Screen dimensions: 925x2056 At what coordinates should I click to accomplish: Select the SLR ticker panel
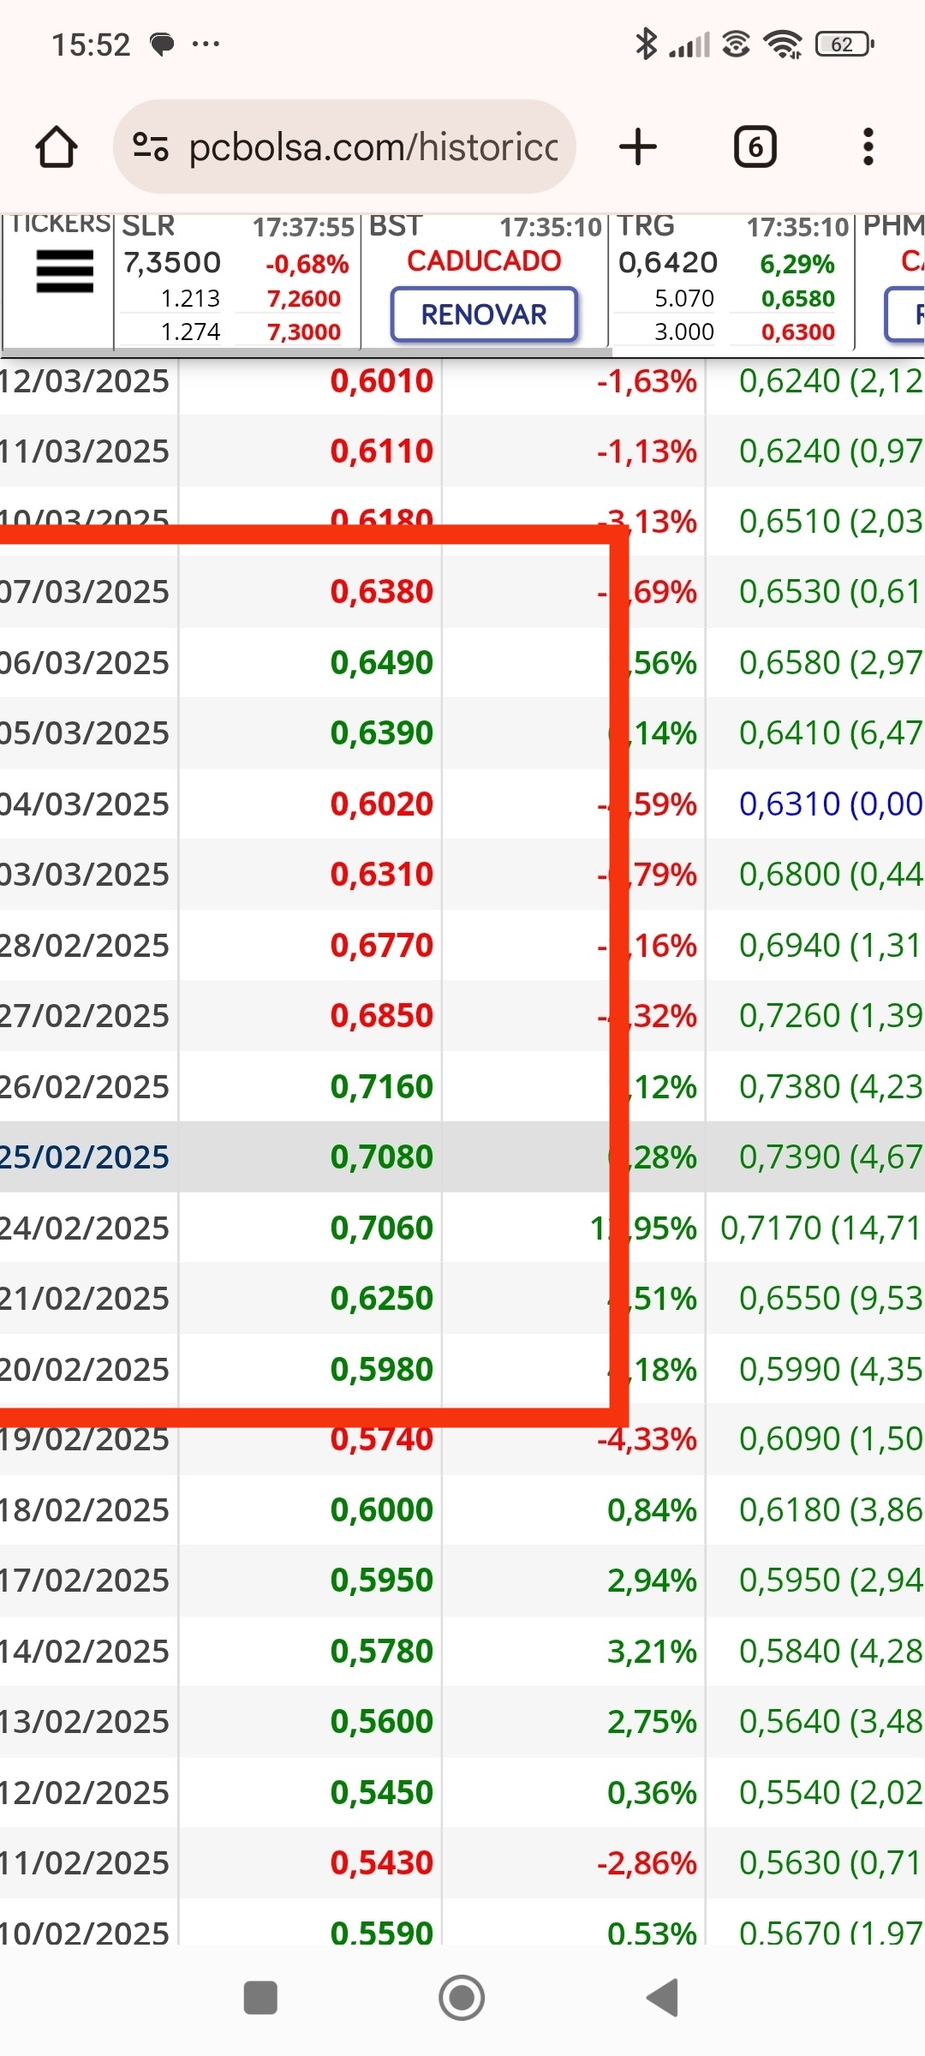point(237,281)
